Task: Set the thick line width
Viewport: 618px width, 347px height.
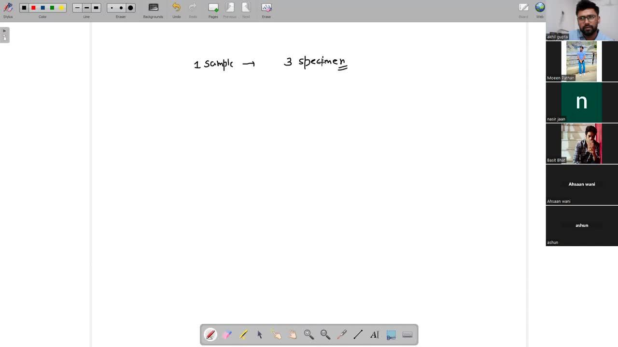Action: coord(96,8)
